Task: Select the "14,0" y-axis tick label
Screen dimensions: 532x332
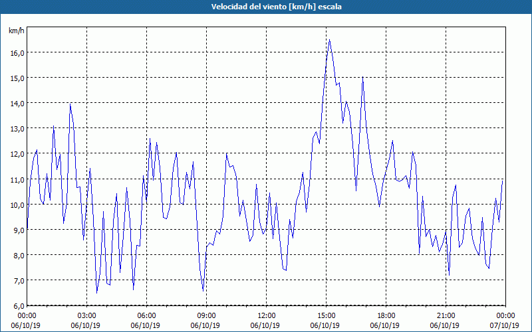Action: (x=17, y=104)
